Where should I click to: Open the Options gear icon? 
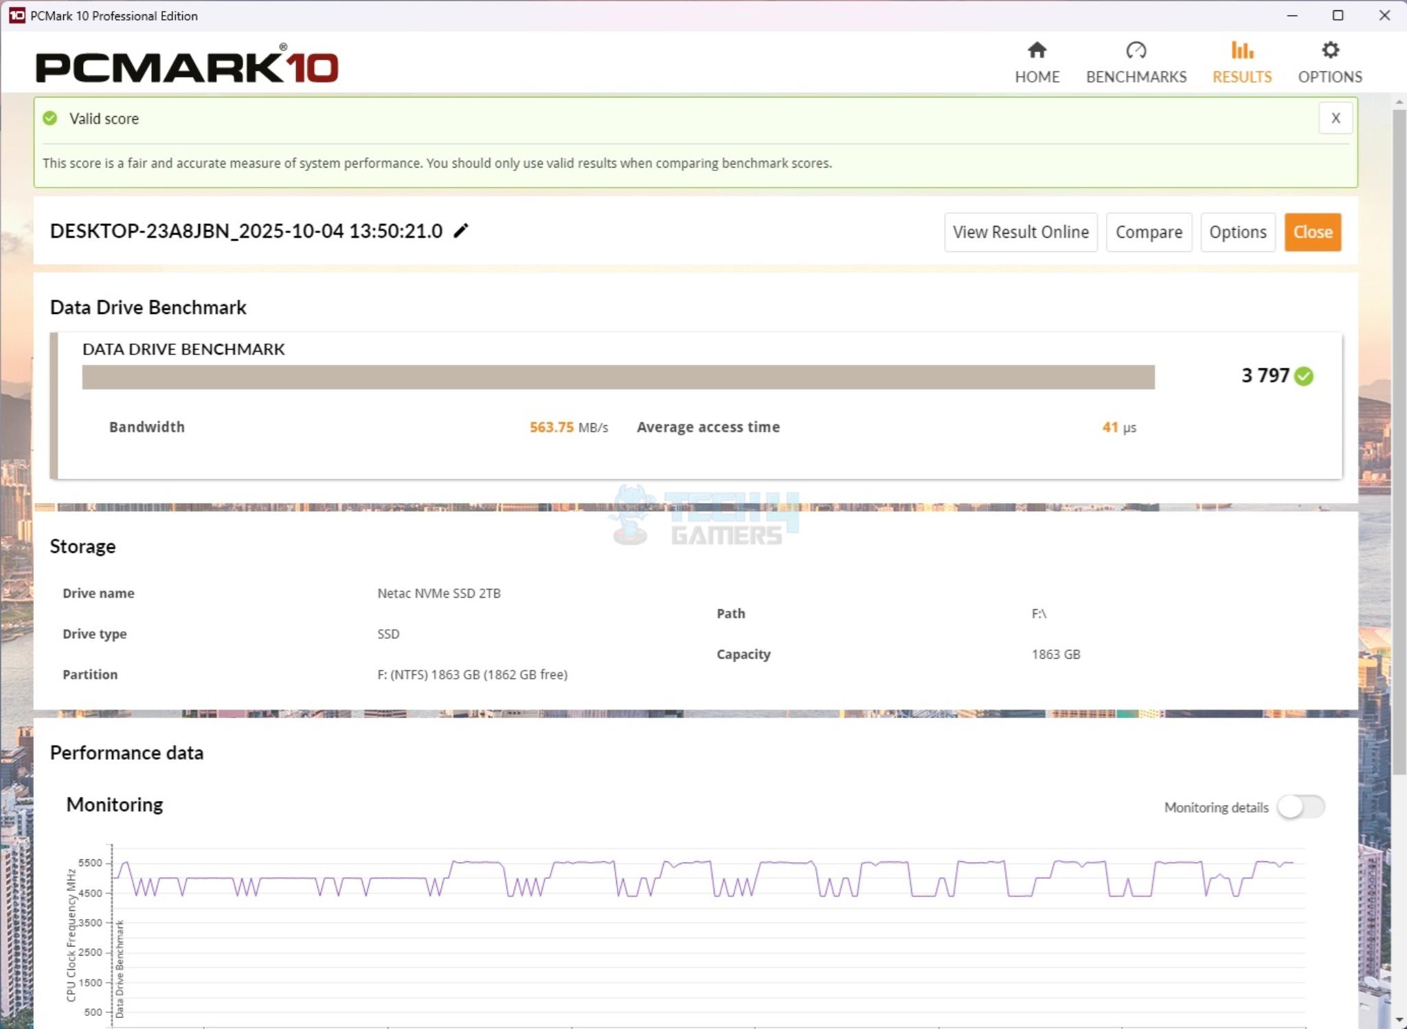pyautogui.click(x=1329, y=50)
